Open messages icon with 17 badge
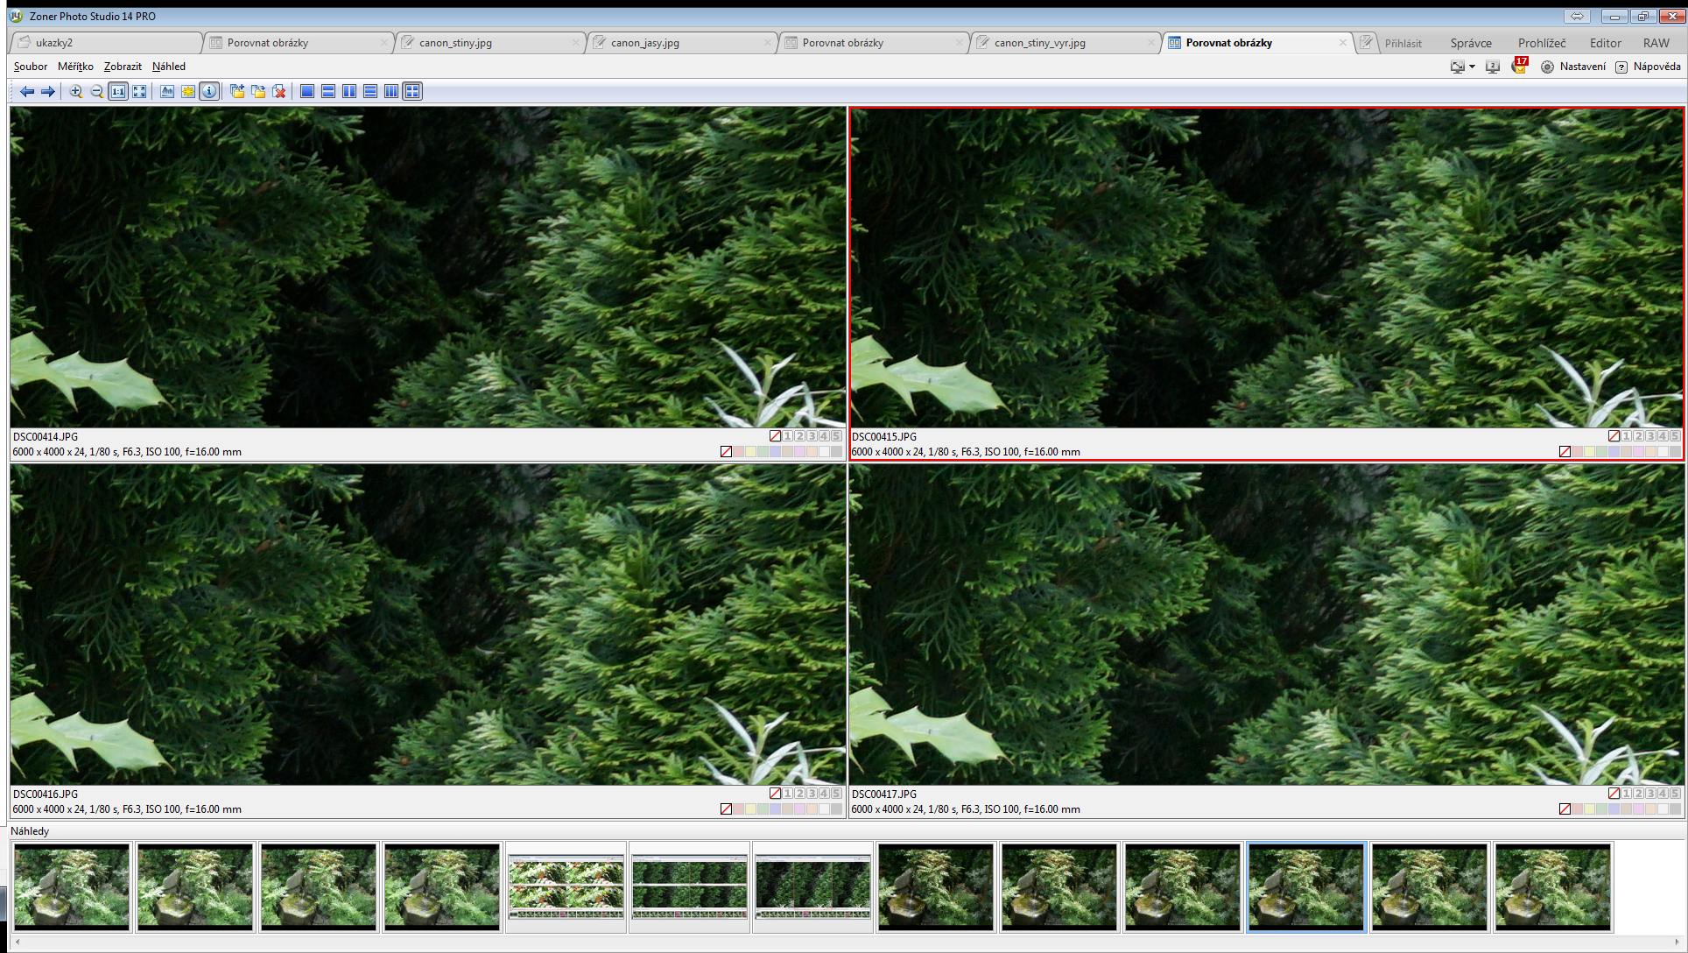 click(1519, 67)
